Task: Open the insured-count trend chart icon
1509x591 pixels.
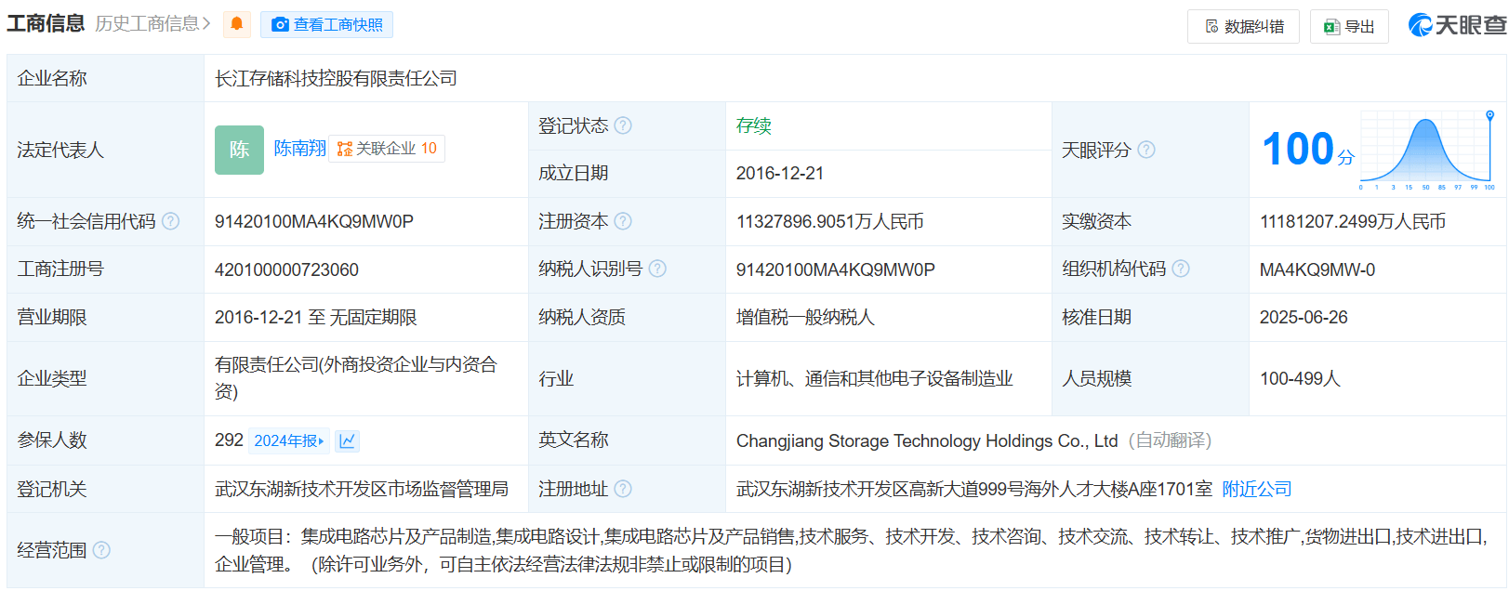Action: (348, 440)
